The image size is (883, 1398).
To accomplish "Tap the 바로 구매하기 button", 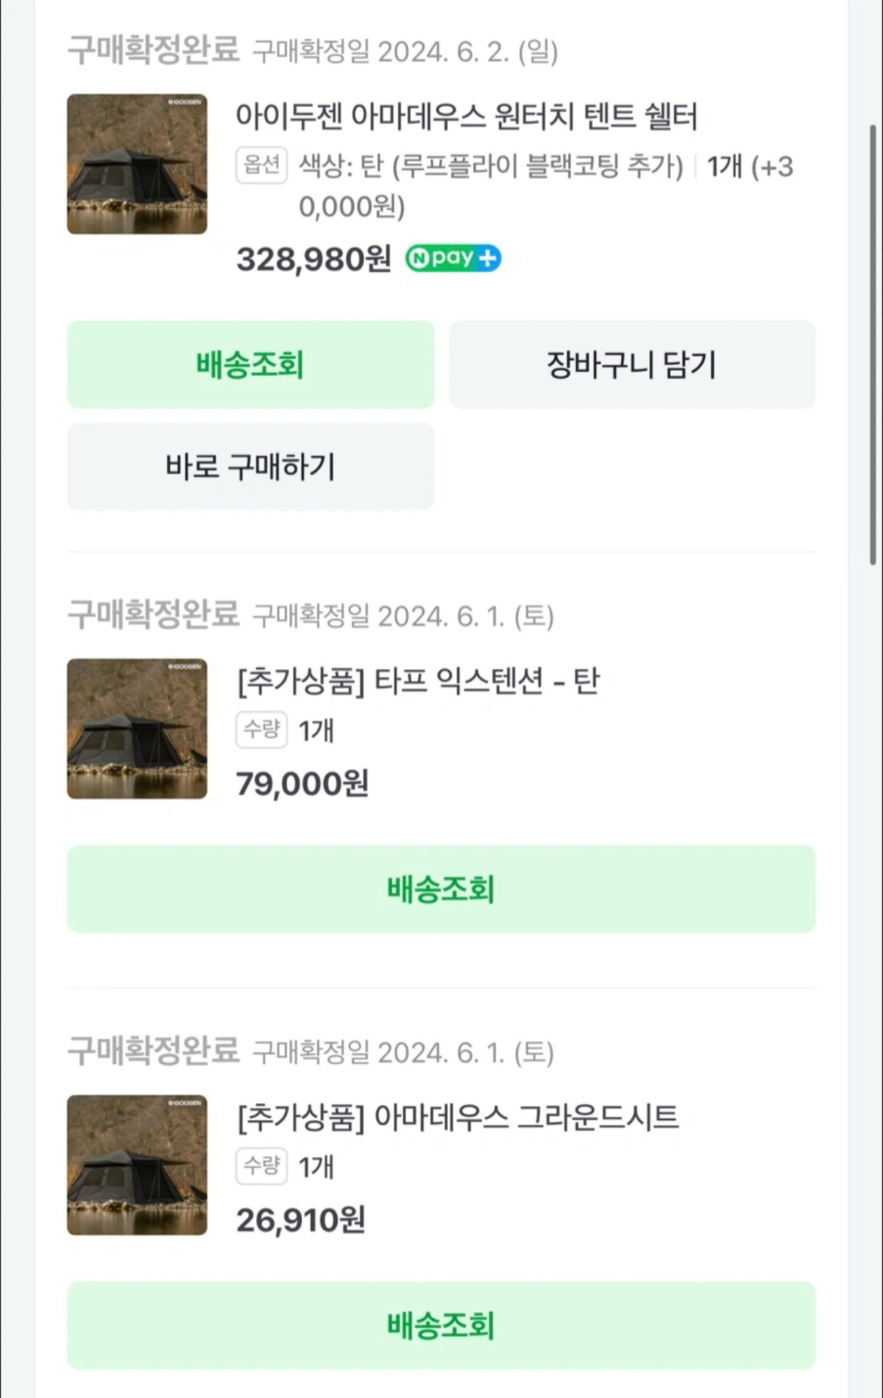I will (x=250, y=467).
